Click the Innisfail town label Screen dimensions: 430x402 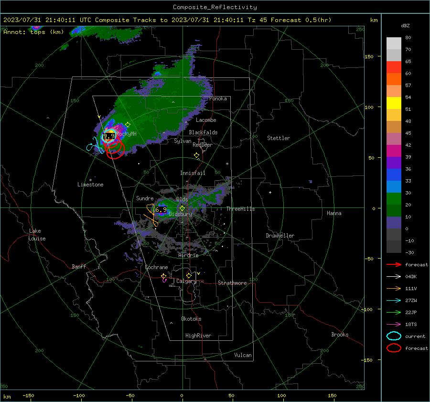tap(193, 173)
